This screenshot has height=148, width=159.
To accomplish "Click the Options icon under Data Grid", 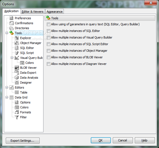I will [17, 102].
